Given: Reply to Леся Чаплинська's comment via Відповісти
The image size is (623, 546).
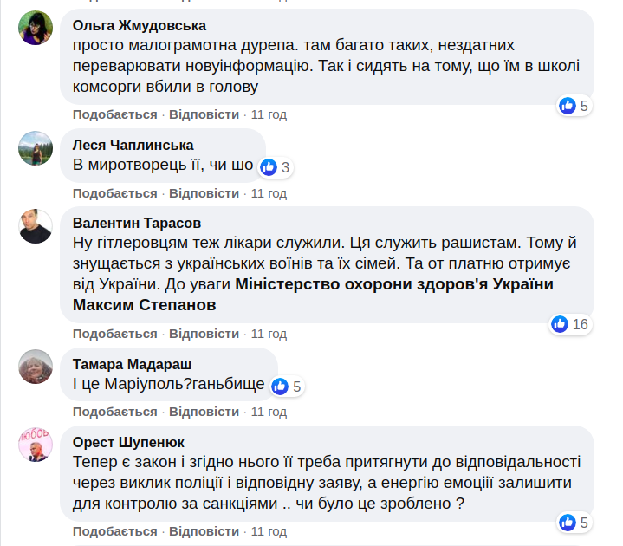Looking at the screenshot, I should click(x=204, y=193).
